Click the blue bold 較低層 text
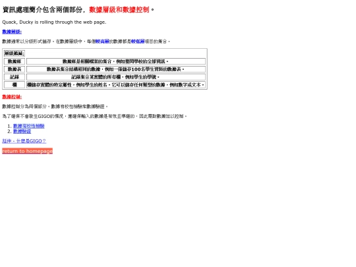Screen dimensions: 356x267 [x=138, y=42]
